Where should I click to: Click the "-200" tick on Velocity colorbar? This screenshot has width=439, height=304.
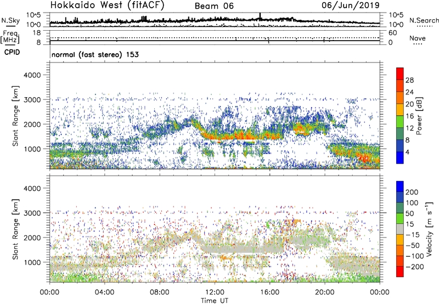coord(415,267)
